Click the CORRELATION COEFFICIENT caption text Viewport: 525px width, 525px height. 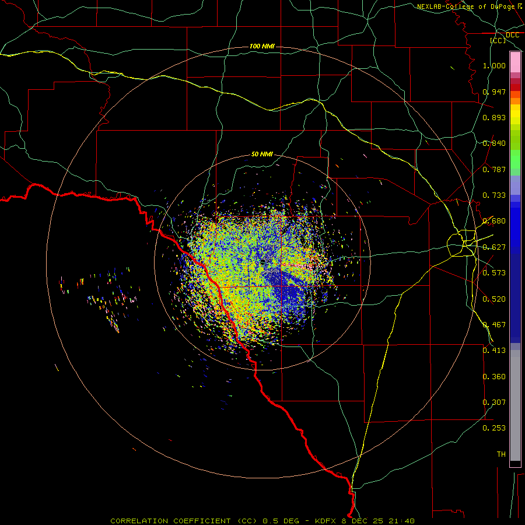click(170, 521)
